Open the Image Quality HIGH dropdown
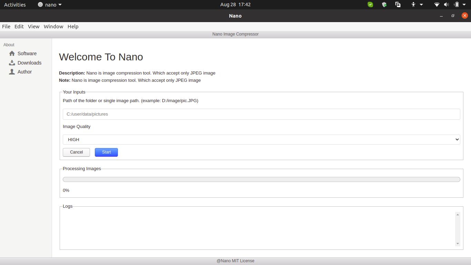 coord(261,139)
